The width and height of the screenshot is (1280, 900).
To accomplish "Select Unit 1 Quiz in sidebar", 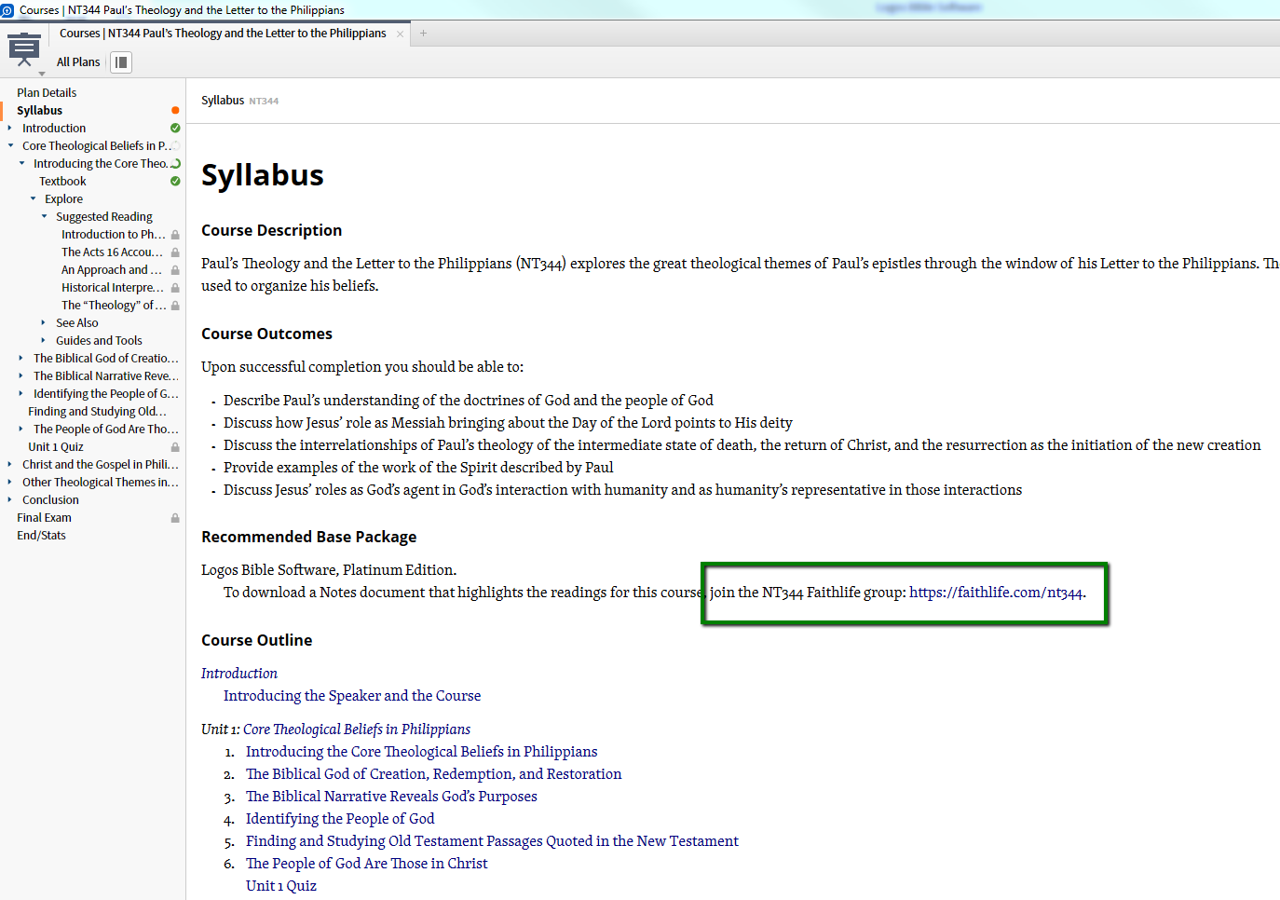I will pyautogui.click(x=56, y=447).
